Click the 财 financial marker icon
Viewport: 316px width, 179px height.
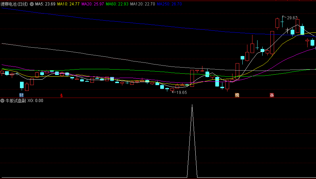click(21, 95)
